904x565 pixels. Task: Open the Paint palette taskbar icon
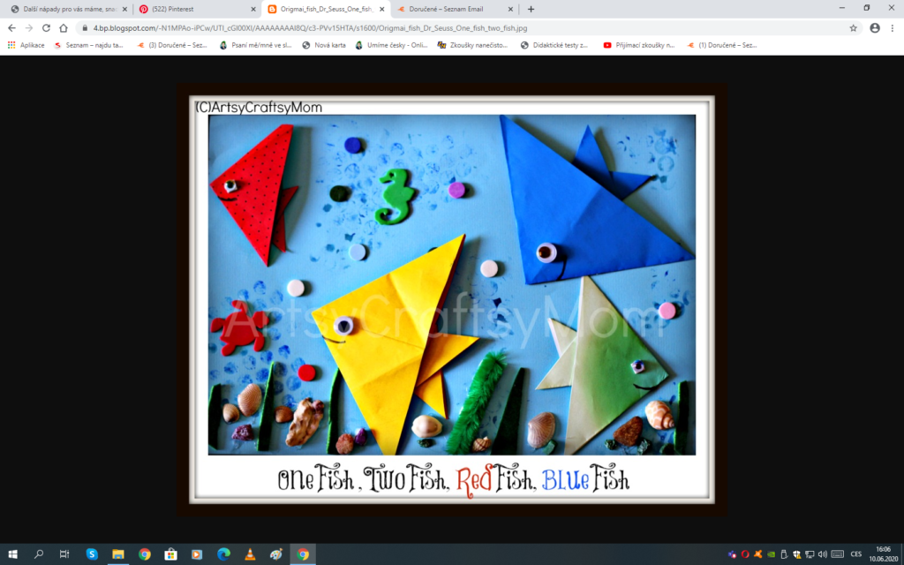276,554
